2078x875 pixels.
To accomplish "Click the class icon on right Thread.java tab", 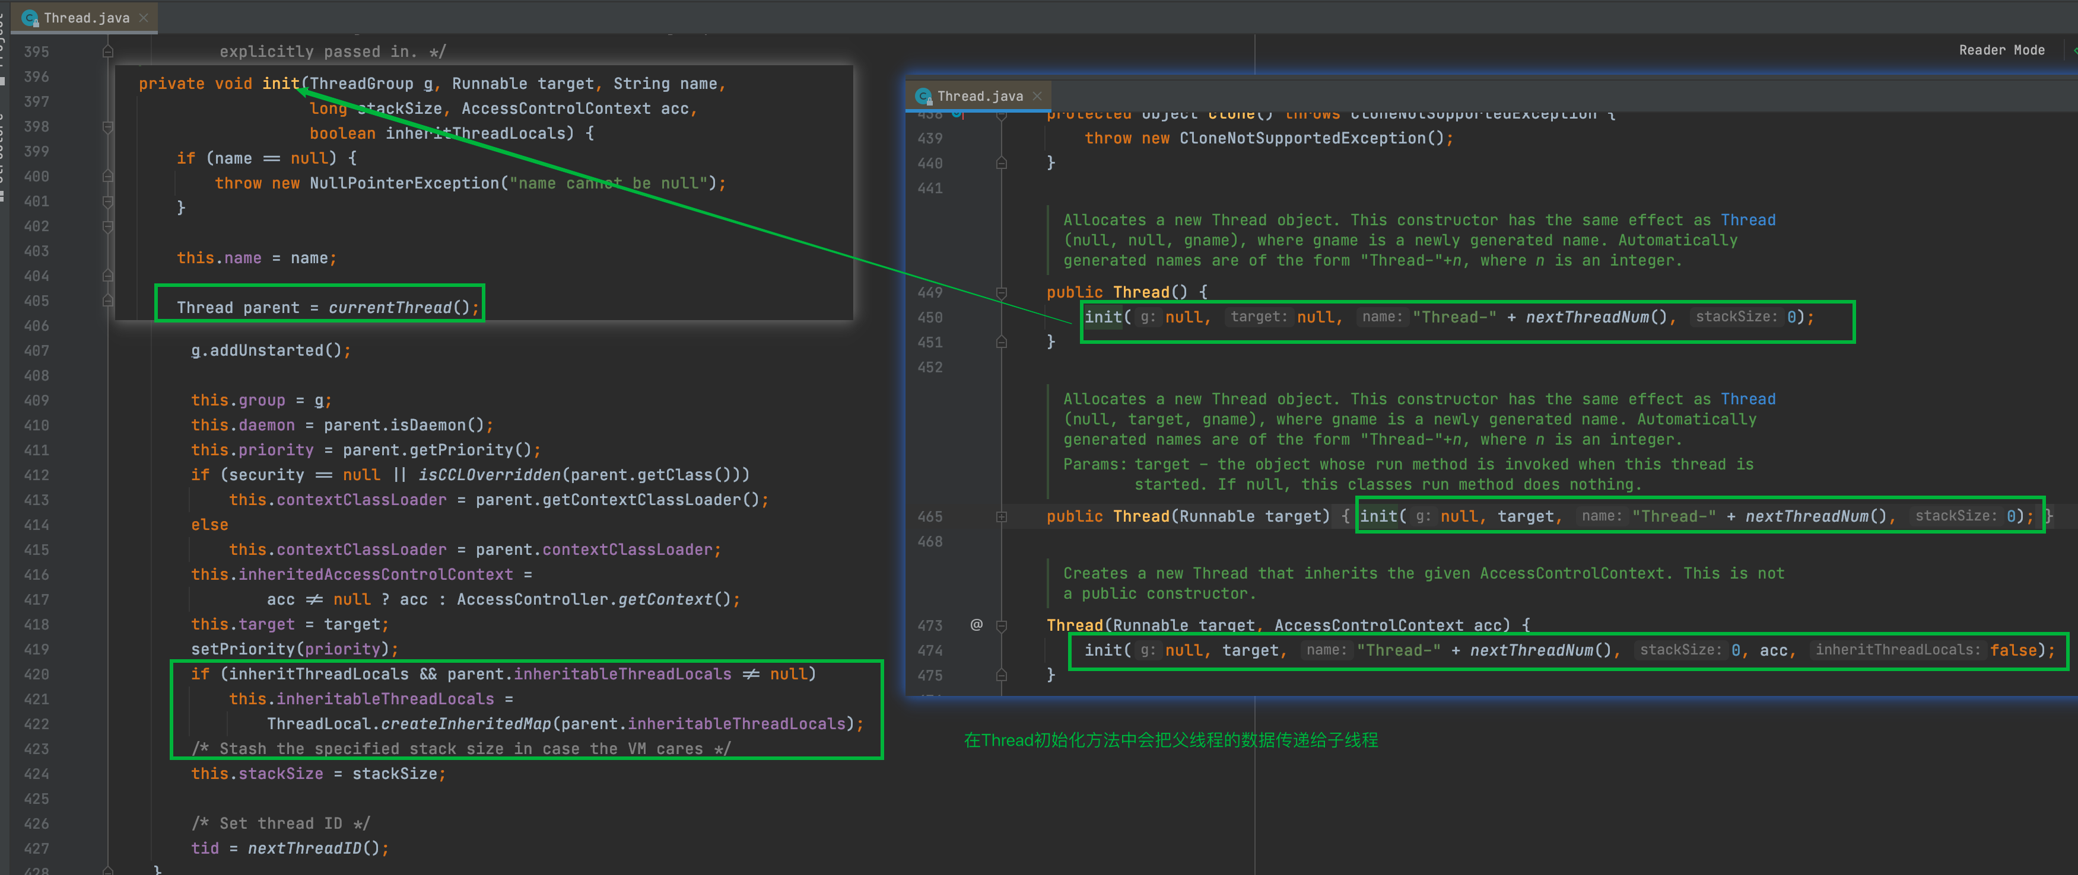I will pos(924,96).
